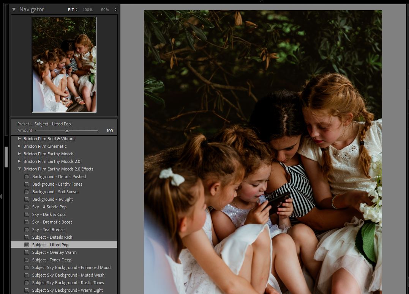The width and height of the screenshot is (409, 294).
Task: Click preset icon next to Subject - Tones Deep
Action: click(x=27, y=260)
